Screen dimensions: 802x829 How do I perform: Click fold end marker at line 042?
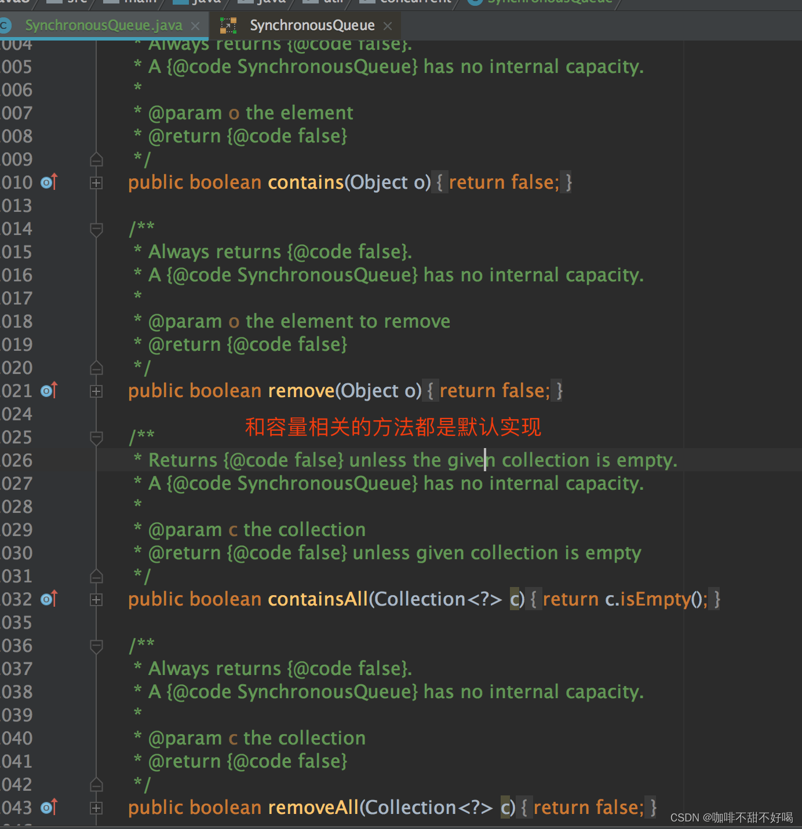pyautogui.click(x=96, y=784)
